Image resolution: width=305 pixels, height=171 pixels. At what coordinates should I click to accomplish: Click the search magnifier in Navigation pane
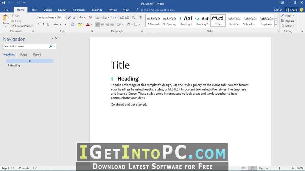point(51,46)
